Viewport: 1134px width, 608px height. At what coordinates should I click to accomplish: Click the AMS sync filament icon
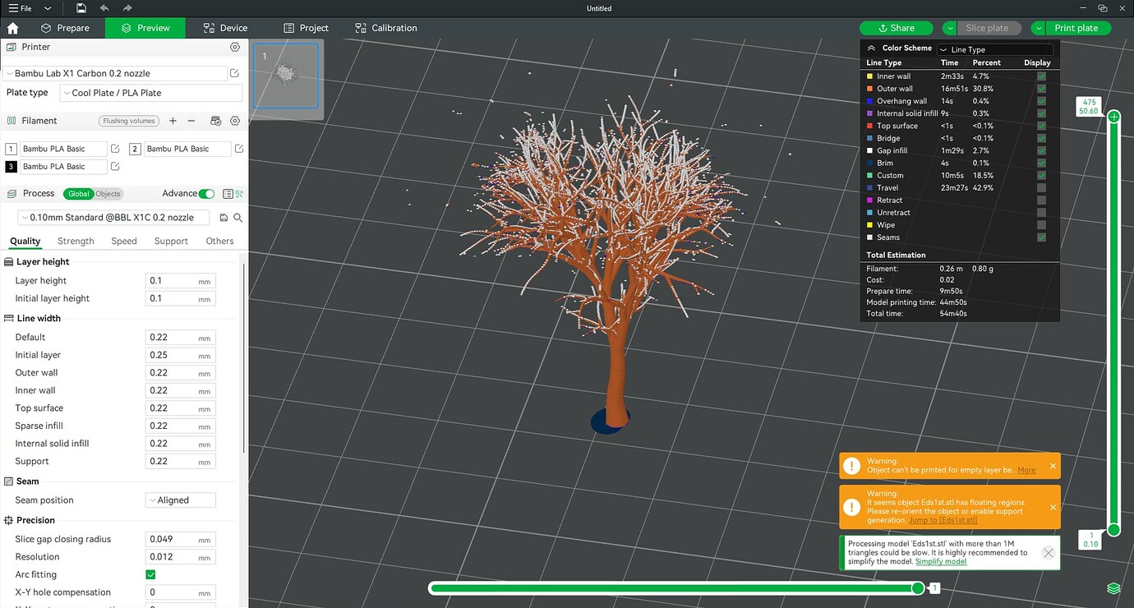pos(215,121)
